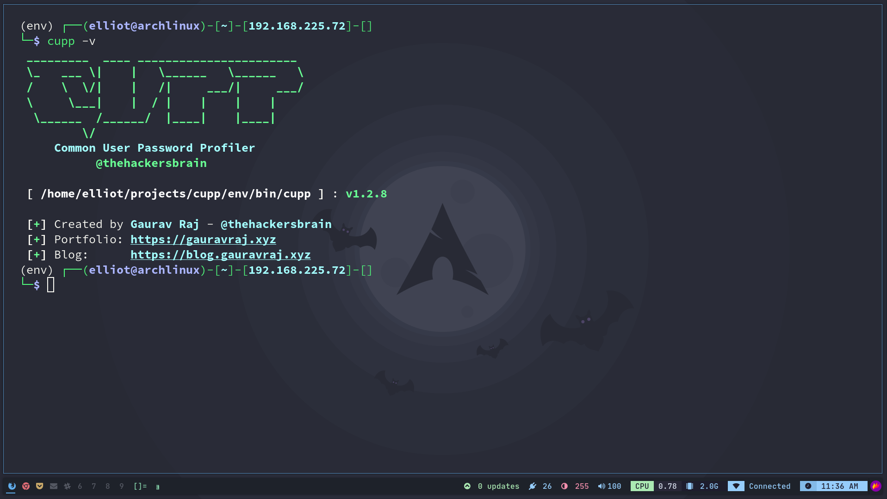Click the CPU load value 0.78
887x499 pixels.
tap(667, 486)
